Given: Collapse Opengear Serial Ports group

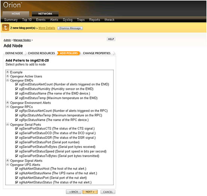Looking at the screenshot, I should (x=8, y=124).
